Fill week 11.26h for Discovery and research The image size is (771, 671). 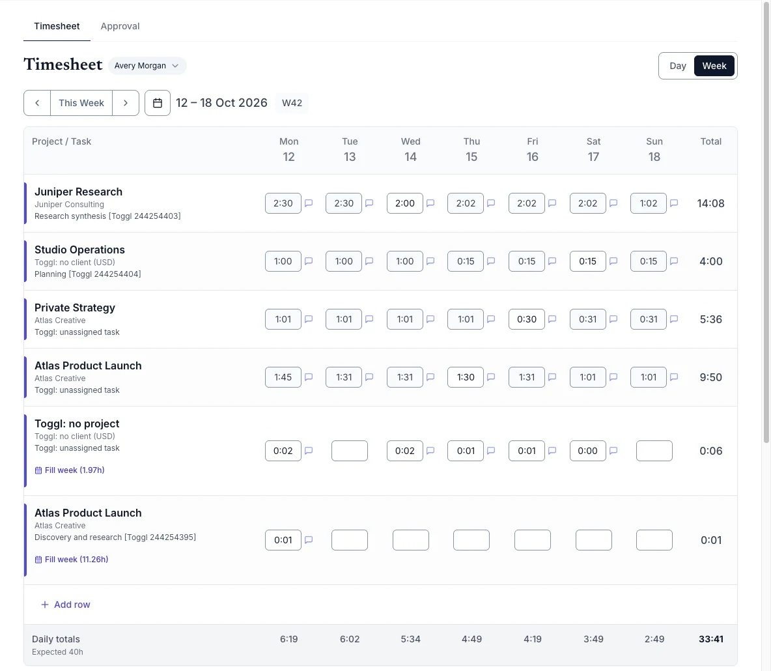72,560
